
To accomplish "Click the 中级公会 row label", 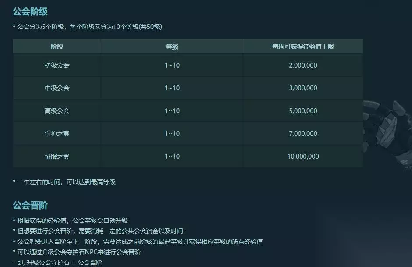I will click(x=57, y=88).
